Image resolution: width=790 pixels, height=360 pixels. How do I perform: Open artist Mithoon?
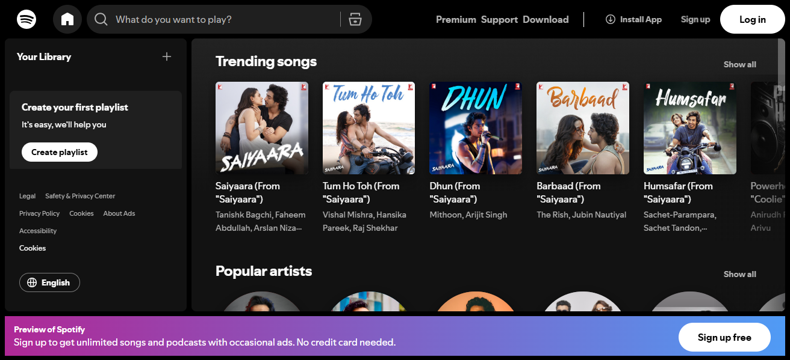pyautogui.click(x=445, y=215)
